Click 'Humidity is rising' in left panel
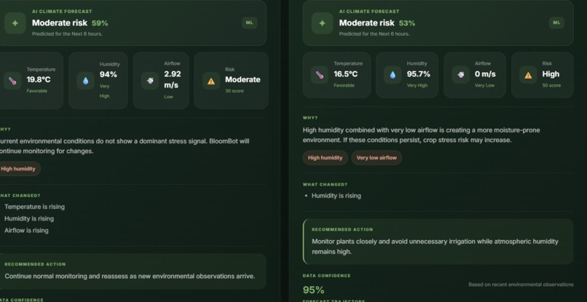587x302 pixels. 29,218
